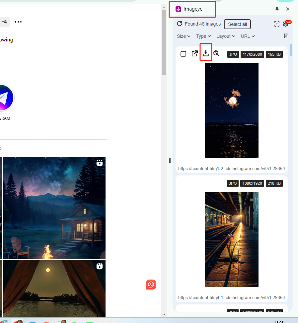Click the side panel divider handle
The width and height of the screenshot is (298, 323).
170,161
